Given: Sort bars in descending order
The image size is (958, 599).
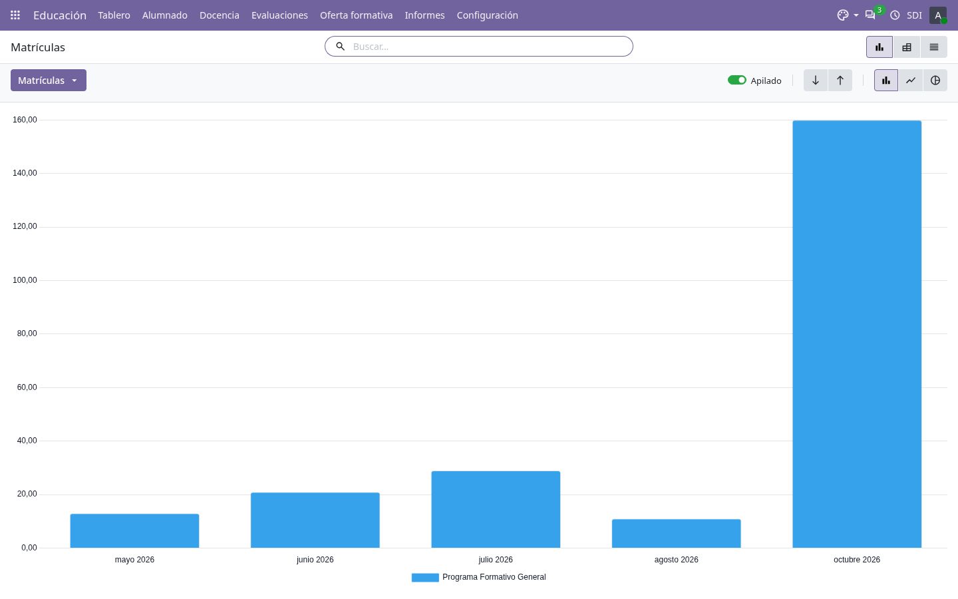Looking at the screenshot, I should (x=816, y=81).
